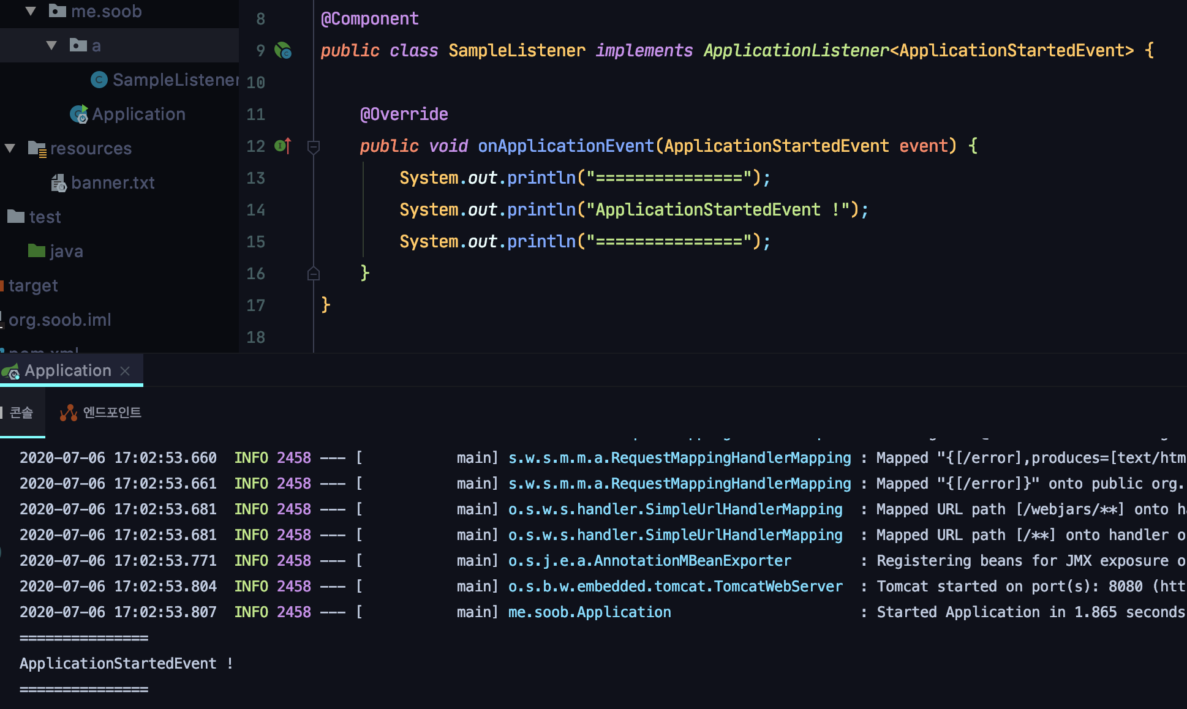Click the RequestMappingHandlerMapping logger link
This screenshot has width=1187, height=709.
(x=679, y=458)
